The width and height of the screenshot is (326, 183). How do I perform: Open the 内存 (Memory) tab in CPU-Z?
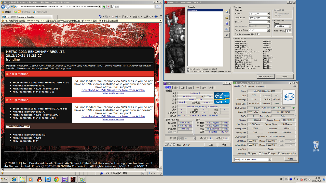click(190, 87)
